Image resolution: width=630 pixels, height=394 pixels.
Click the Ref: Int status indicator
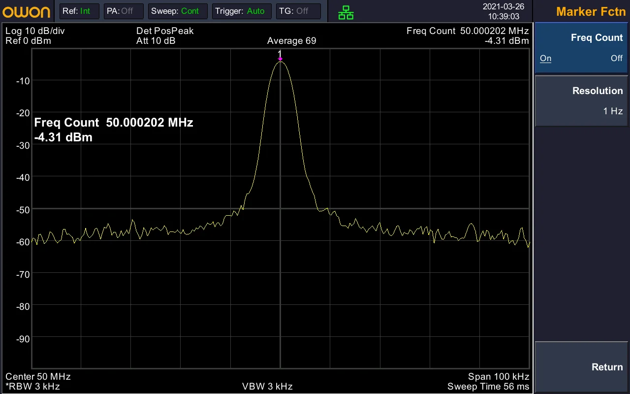[79, 11]
